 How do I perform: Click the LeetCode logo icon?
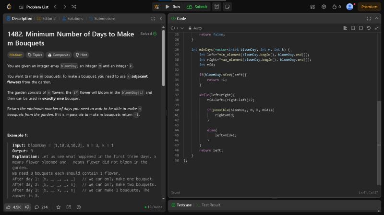point(9,7)
